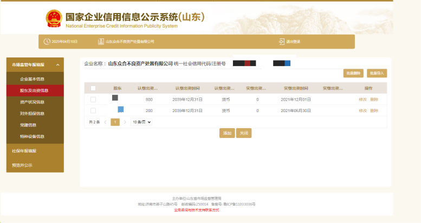Click the 实缴出资时间 column header
The width and height of the screenshot is (421, 223).
tap(296, 88)
